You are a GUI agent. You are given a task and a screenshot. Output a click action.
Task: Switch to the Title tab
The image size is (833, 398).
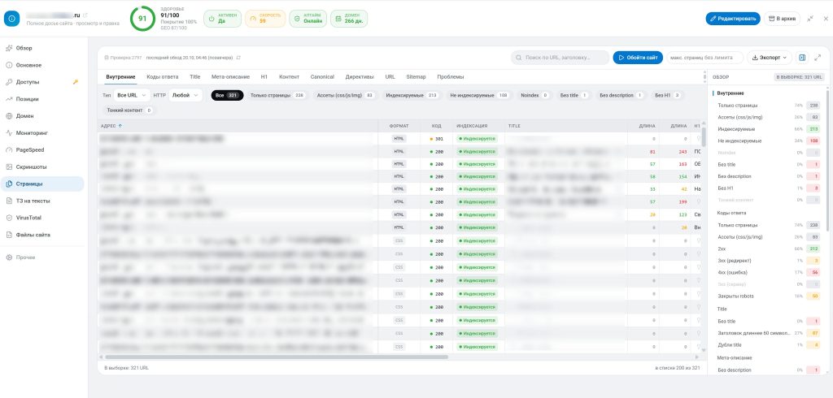tap(195, 77)
